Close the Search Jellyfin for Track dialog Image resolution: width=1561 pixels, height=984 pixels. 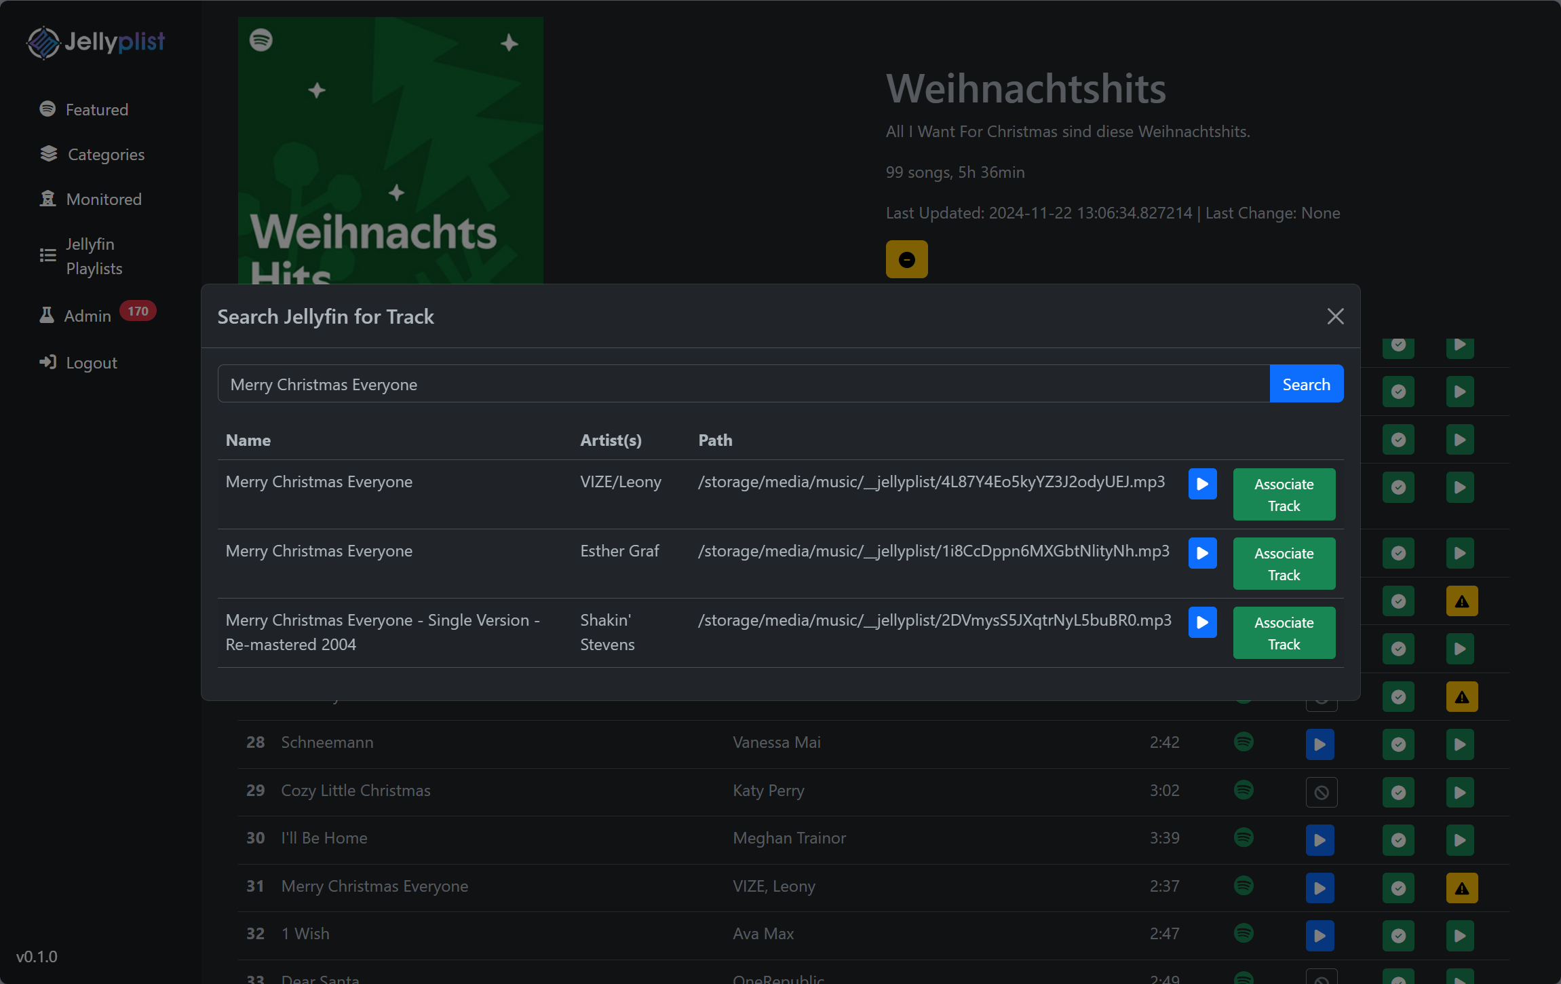pos(1334,316)
